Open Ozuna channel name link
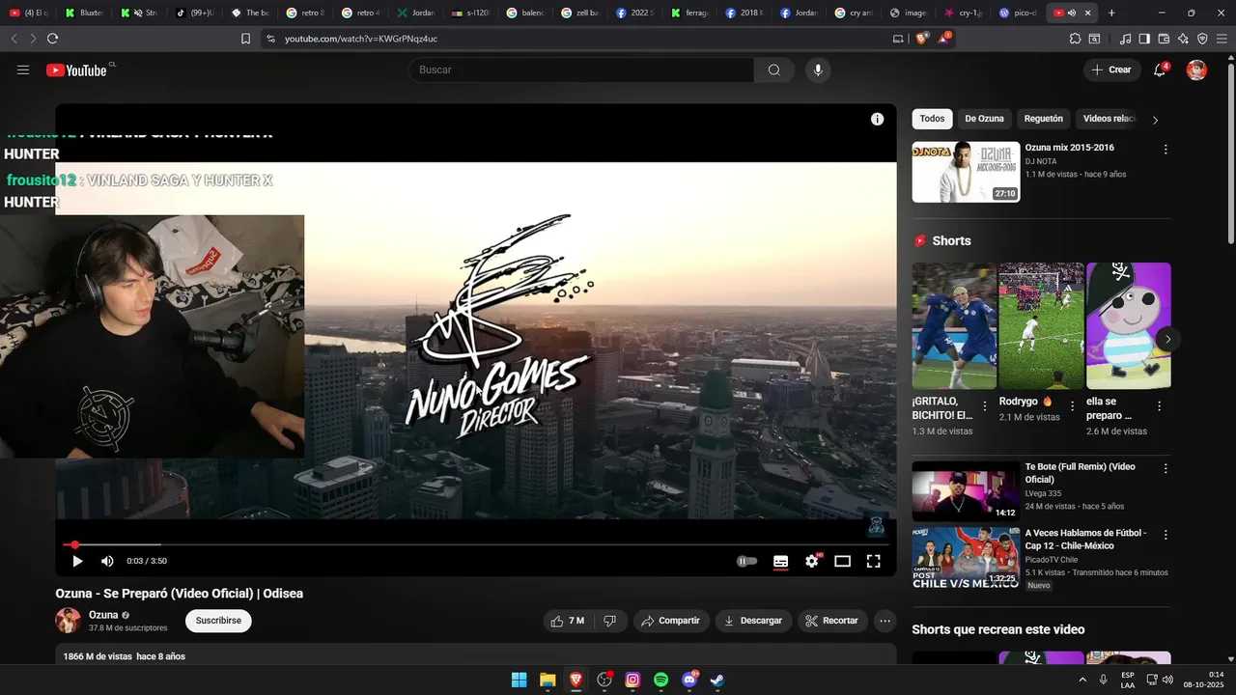Image resolution: width=1236 pixels, height=695 pixels. coord(103,615)
